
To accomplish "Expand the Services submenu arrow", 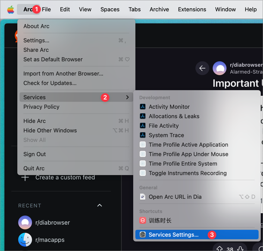I will coord(128,97).
